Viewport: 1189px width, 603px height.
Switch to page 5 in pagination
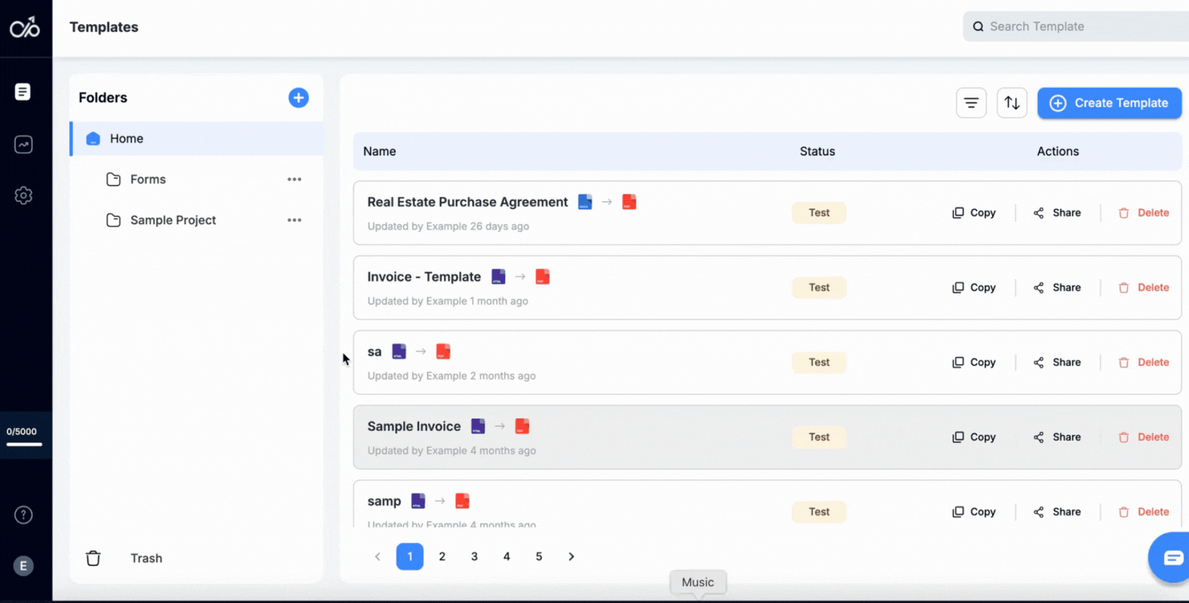click(x=539, y=557)
